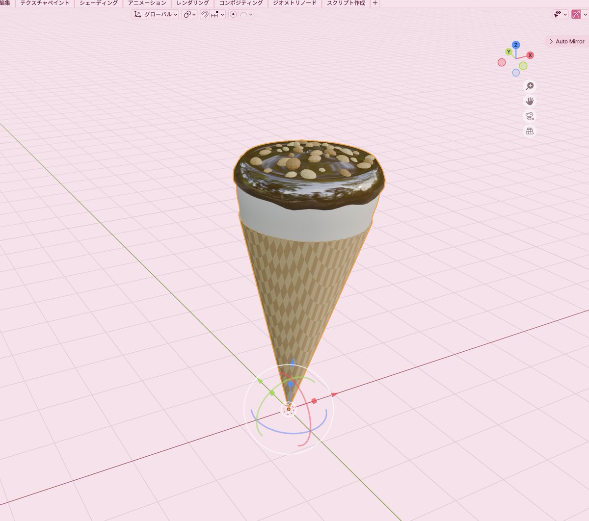Open the proportional falloff dropdown

click(246, 15)
